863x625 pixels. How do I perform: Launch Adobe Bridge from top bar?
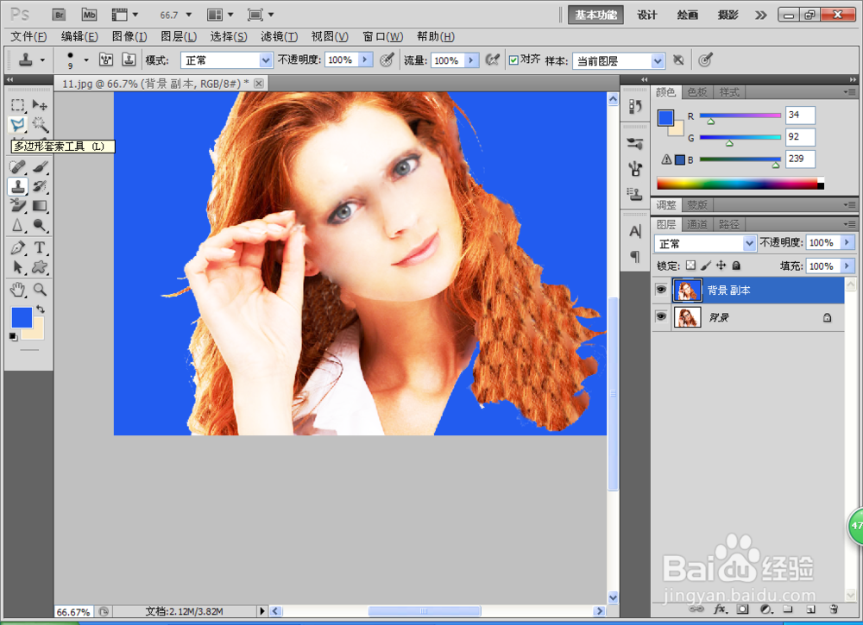pos(59,15)
